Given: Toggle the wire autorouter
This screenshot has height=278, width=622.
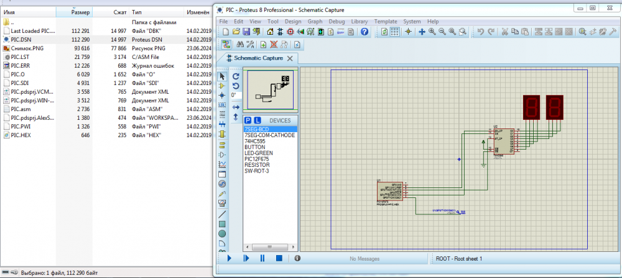Looking at the screenshot, I should coord(226,44).
